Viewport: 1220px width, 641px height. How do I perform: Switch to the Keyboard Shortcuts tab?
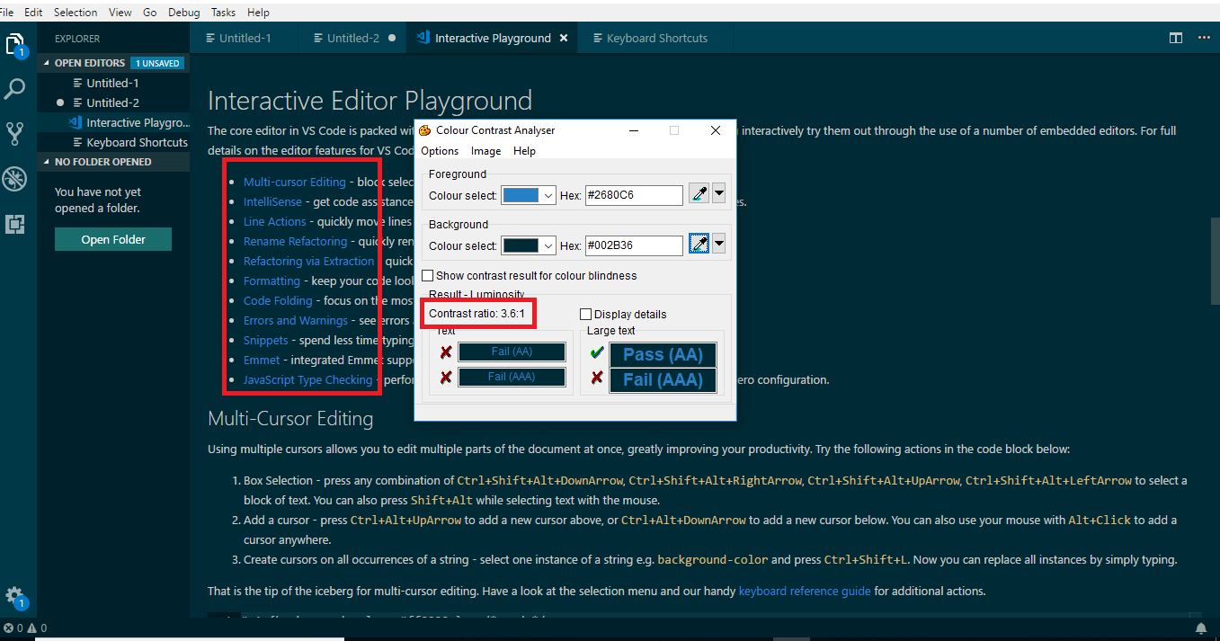coord(656,38)
